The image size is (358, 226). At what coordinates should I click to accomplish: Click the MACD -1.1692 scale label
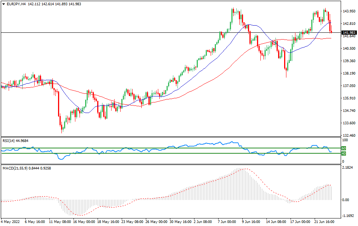(348, 216)
